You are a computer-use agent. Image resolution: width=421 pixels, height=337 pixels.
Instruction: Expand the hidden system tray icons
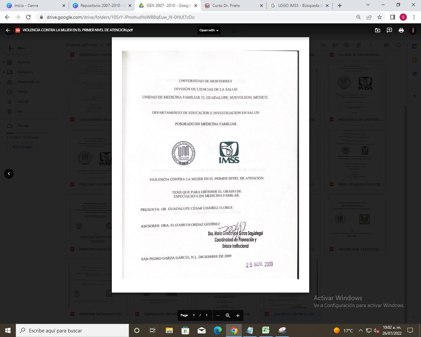coord(360,330)
